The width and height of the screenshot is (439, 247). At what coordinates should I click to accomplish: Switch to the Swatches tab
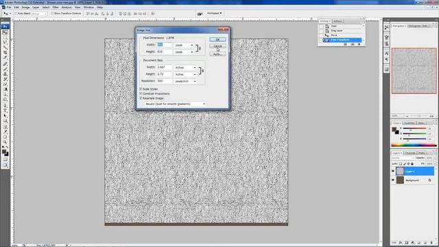click(409, 123)
